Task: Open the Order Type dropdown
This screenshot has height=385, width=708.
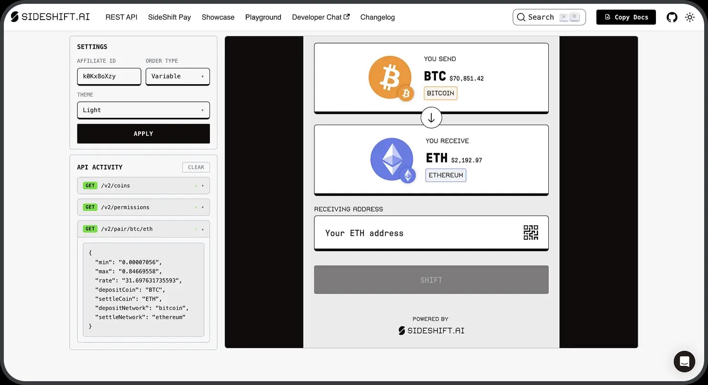Action: (x=178, y=76)
